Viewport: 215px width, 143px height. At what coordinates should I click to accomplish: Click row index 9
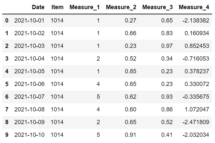coord(7,134)
